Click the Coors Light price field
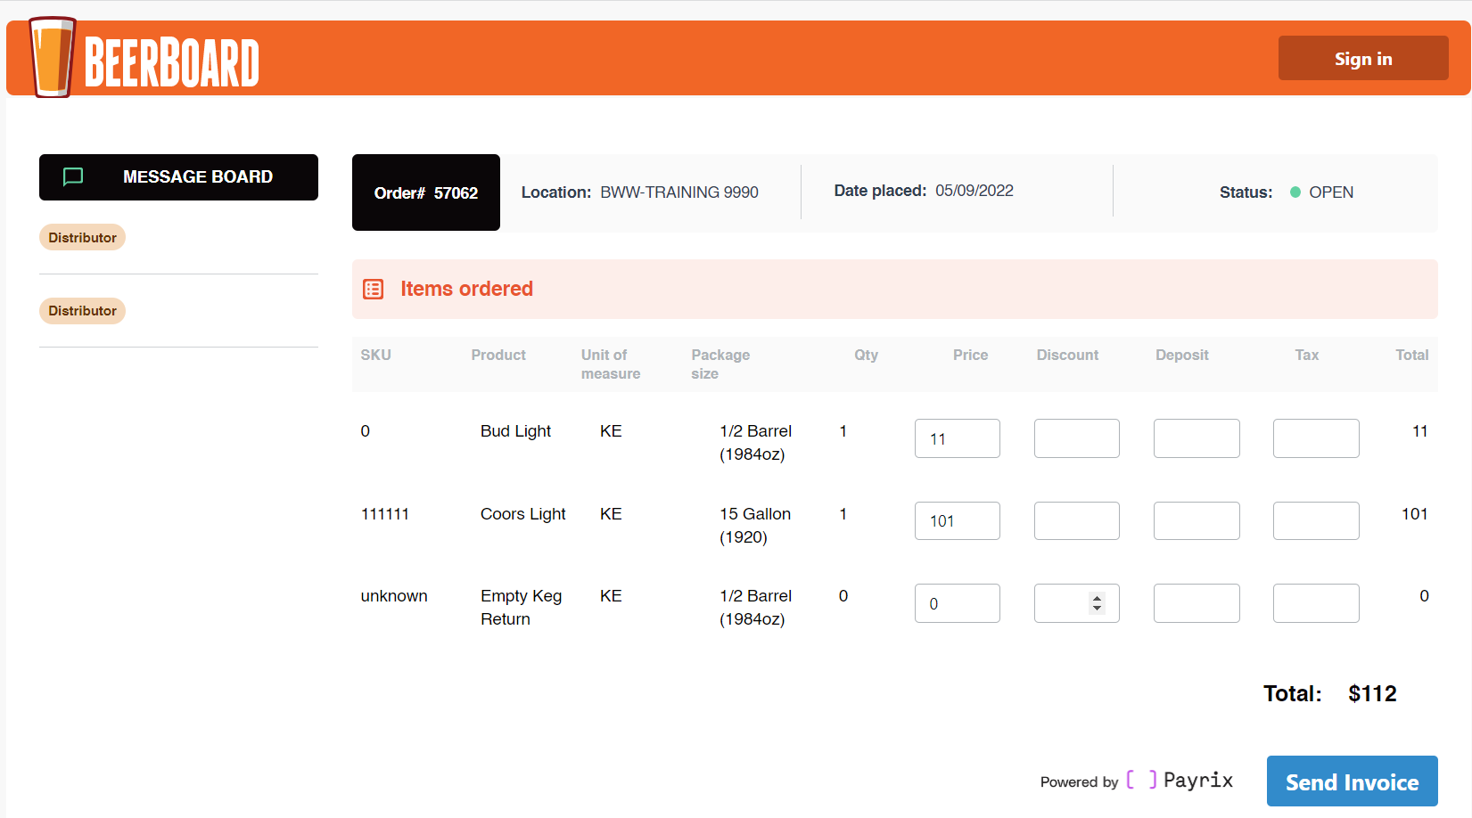This screenshot has height=818, width=1472. (957, 520)
